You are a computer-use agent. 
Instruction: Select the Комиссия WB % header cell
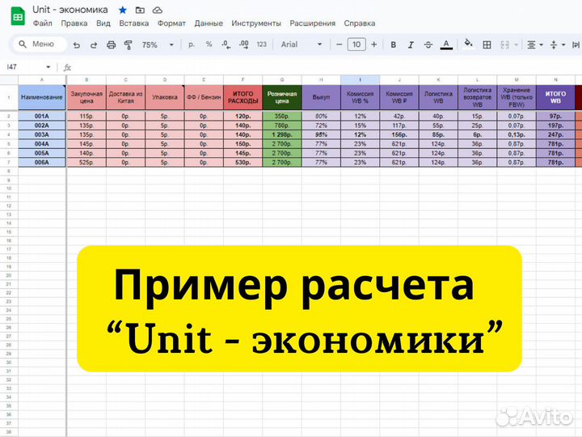pyautogui.click(x=360, y=97)
